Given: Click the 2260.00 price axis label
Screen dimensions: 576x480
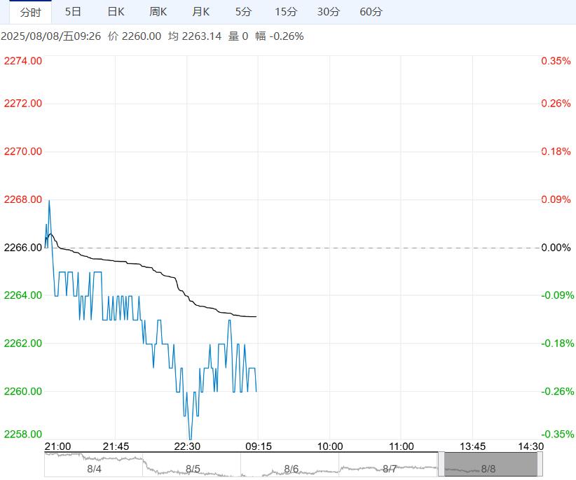Looking at the screenshot, I should [23, 391].
